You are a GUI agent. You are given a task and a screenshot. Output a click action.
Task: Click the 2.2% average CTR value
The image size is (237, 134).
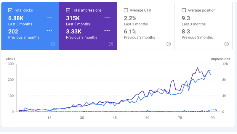point(130,18)
